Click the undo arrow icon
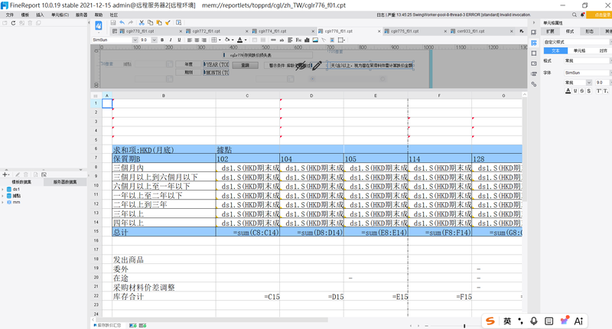The width and height of the screenshot is (612, 329). (122, 23)
